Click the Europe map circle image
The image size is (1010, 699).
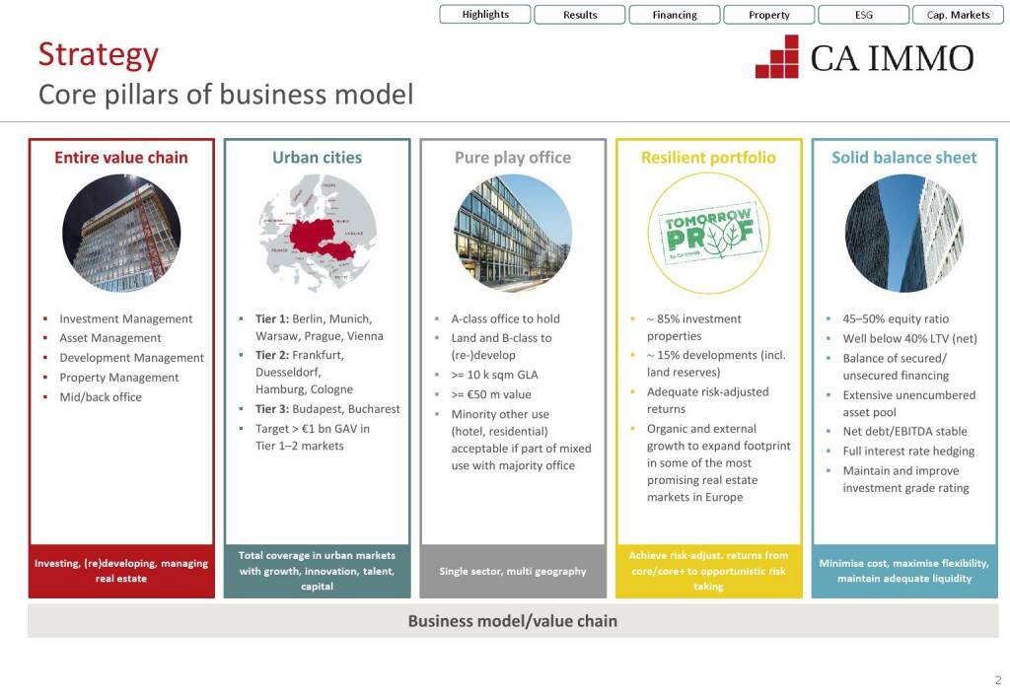tap(318, 234)
